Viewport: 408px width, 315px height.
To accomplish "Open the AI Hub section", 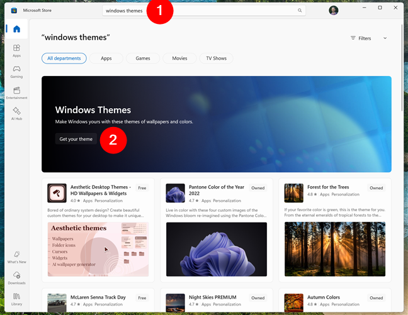I will click(16, 114).
